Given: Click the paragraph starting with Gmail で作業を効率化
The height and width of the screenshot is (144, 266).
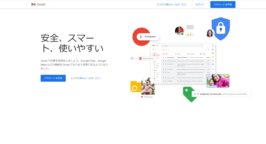Looking at the screenshot, I should [x=74, y=65].
